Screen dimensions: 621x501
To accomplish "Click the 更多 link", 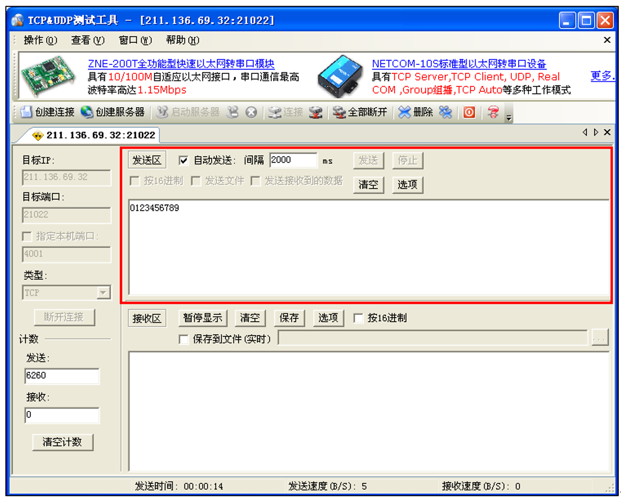I will (x=602, y=76).
